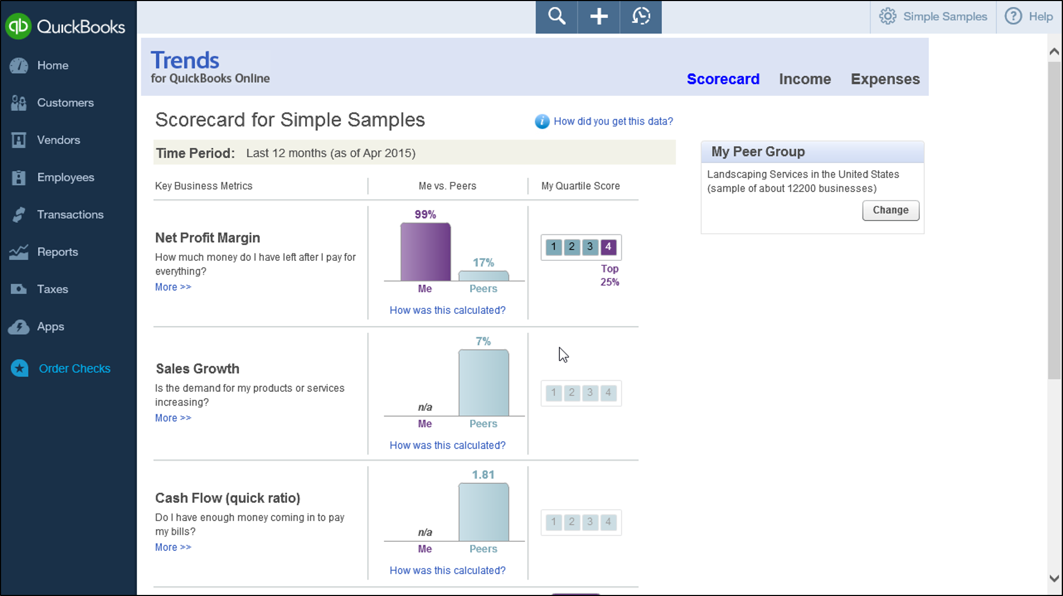Click the info icon beside 'How did you get this data?'
The image size is (1063, 596).
[541, 121]
